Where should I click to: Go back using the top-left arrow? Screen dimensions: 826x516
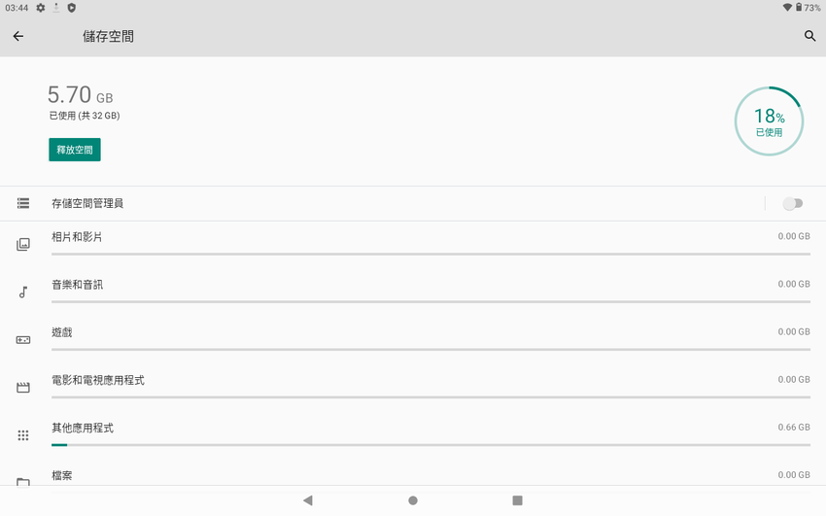(18, 36)
